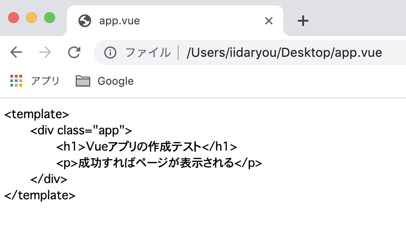This screenshot has width=406, height=248.
Task: Click the browser back arrow
Action: pyautogui.click(x=16, y=52)
